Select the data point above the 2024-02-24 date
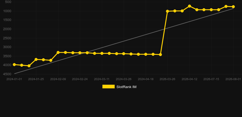 (80, 53)
